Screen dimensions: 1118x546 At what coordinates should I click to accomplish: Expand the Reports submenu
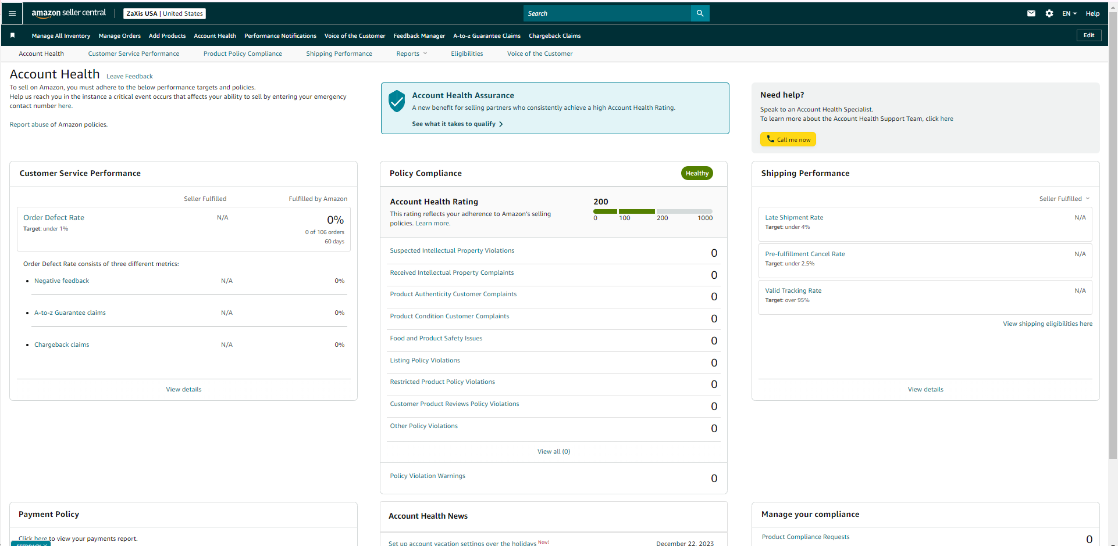[x=411, y=53]
